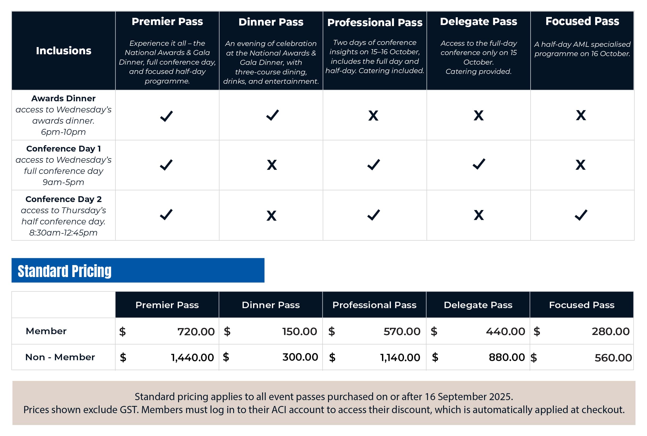Click the Standard Pricing blue banner
The height and width of the screenshot is (436, 647).
(x=138, y=271)
